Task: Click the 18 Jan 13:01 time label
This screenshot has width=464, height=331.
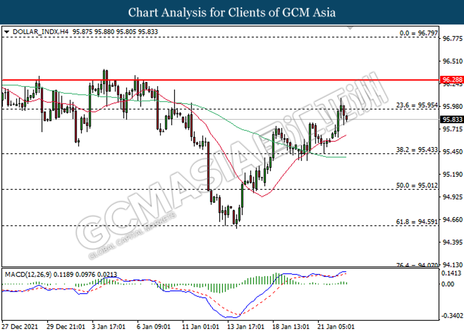Action: click(291, 327)
